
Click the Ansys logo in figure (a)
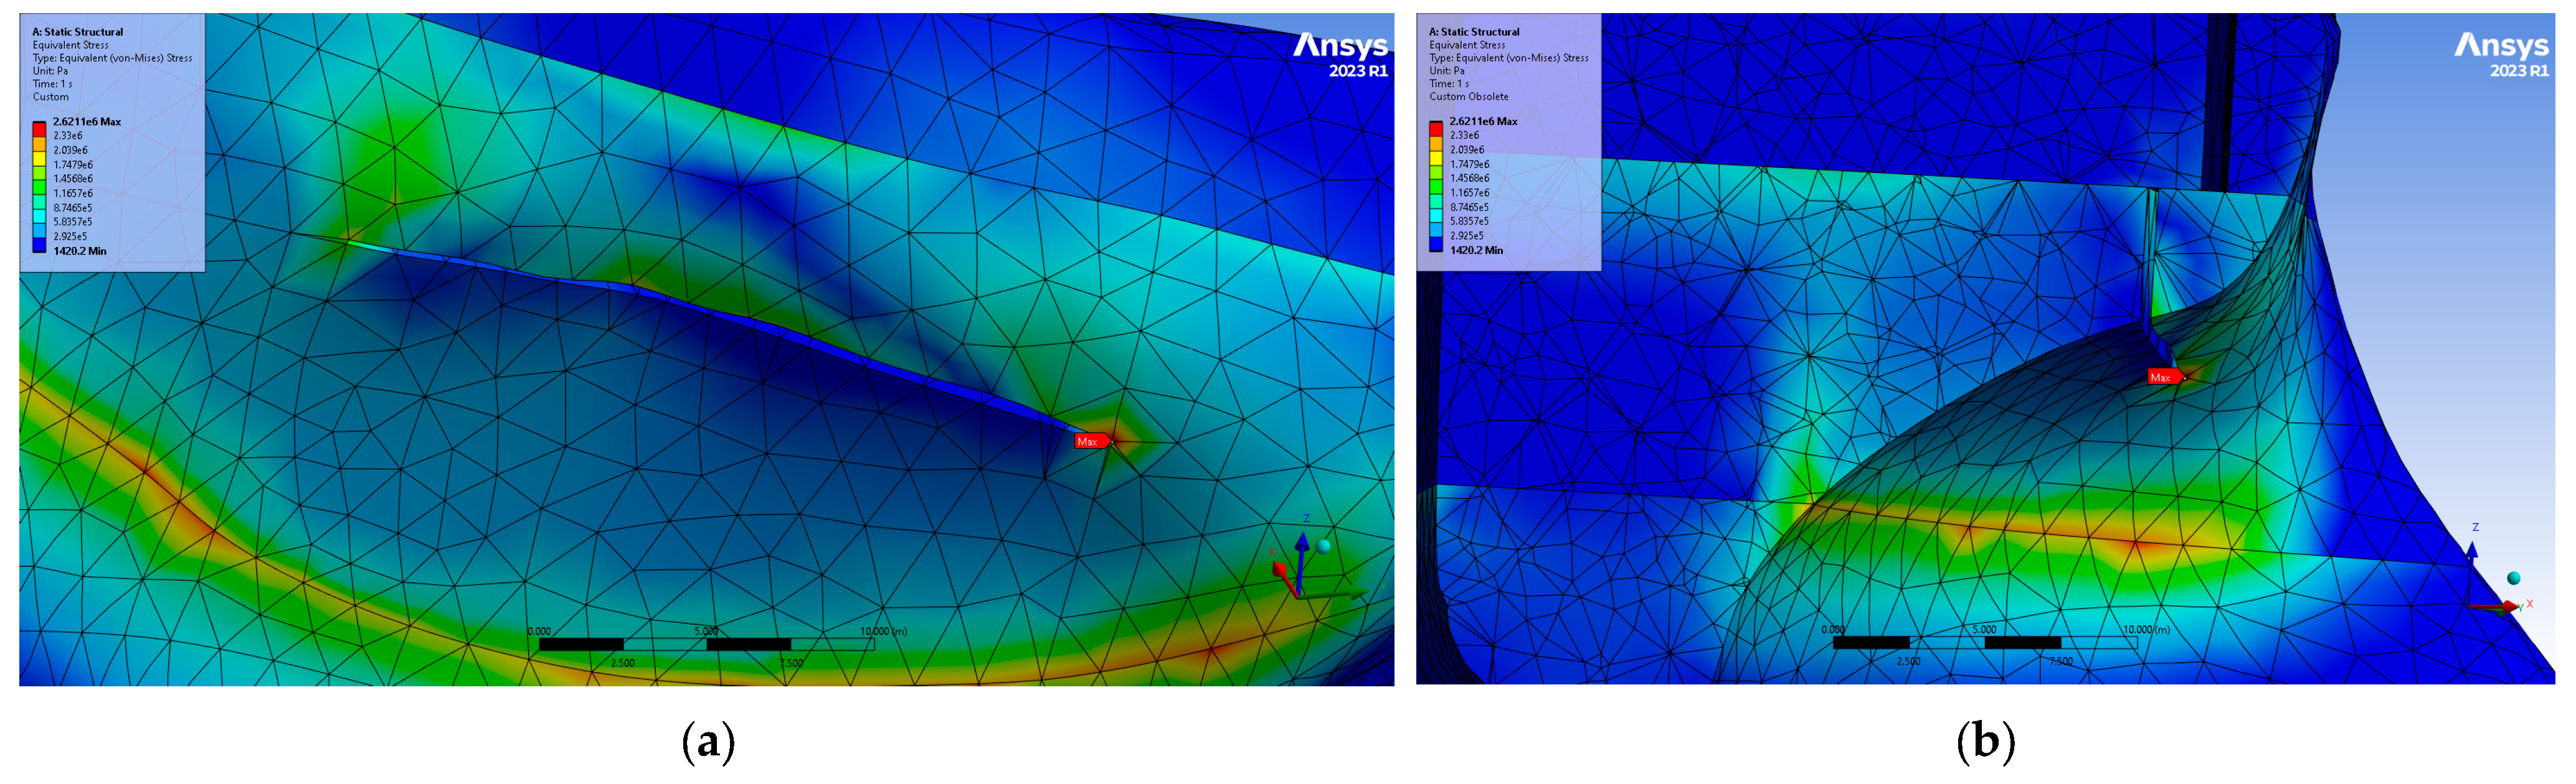1340,47
